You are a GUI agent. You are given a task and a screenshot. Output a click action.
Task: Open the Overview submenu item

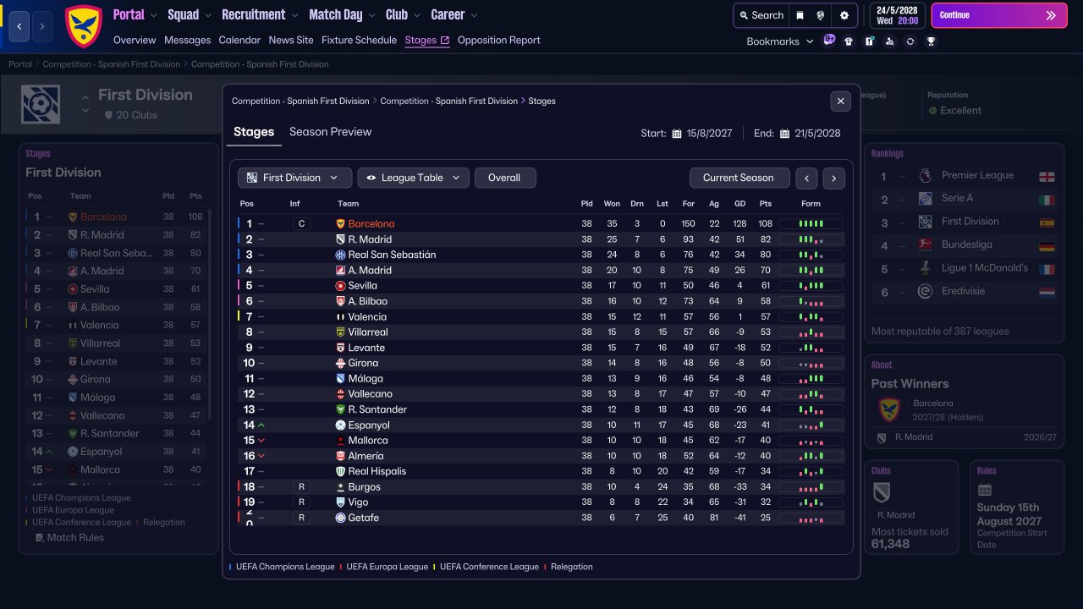tap(135, 40)
